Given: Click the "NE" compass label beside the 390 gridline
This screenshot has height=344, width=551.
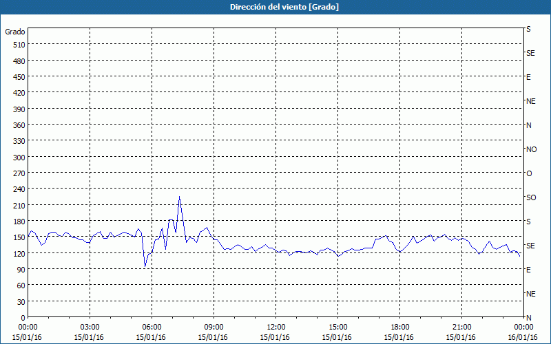Looking at the screenshot, I should point(530,101).
